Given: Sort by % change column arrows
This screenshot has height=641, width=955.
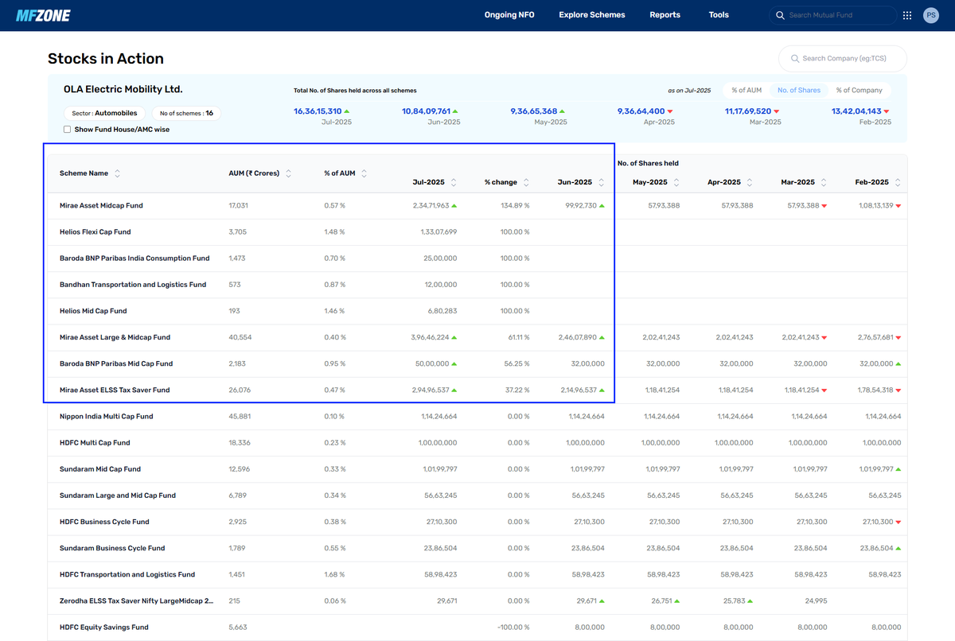Looking at the screenshot, I should coord(526,182).
